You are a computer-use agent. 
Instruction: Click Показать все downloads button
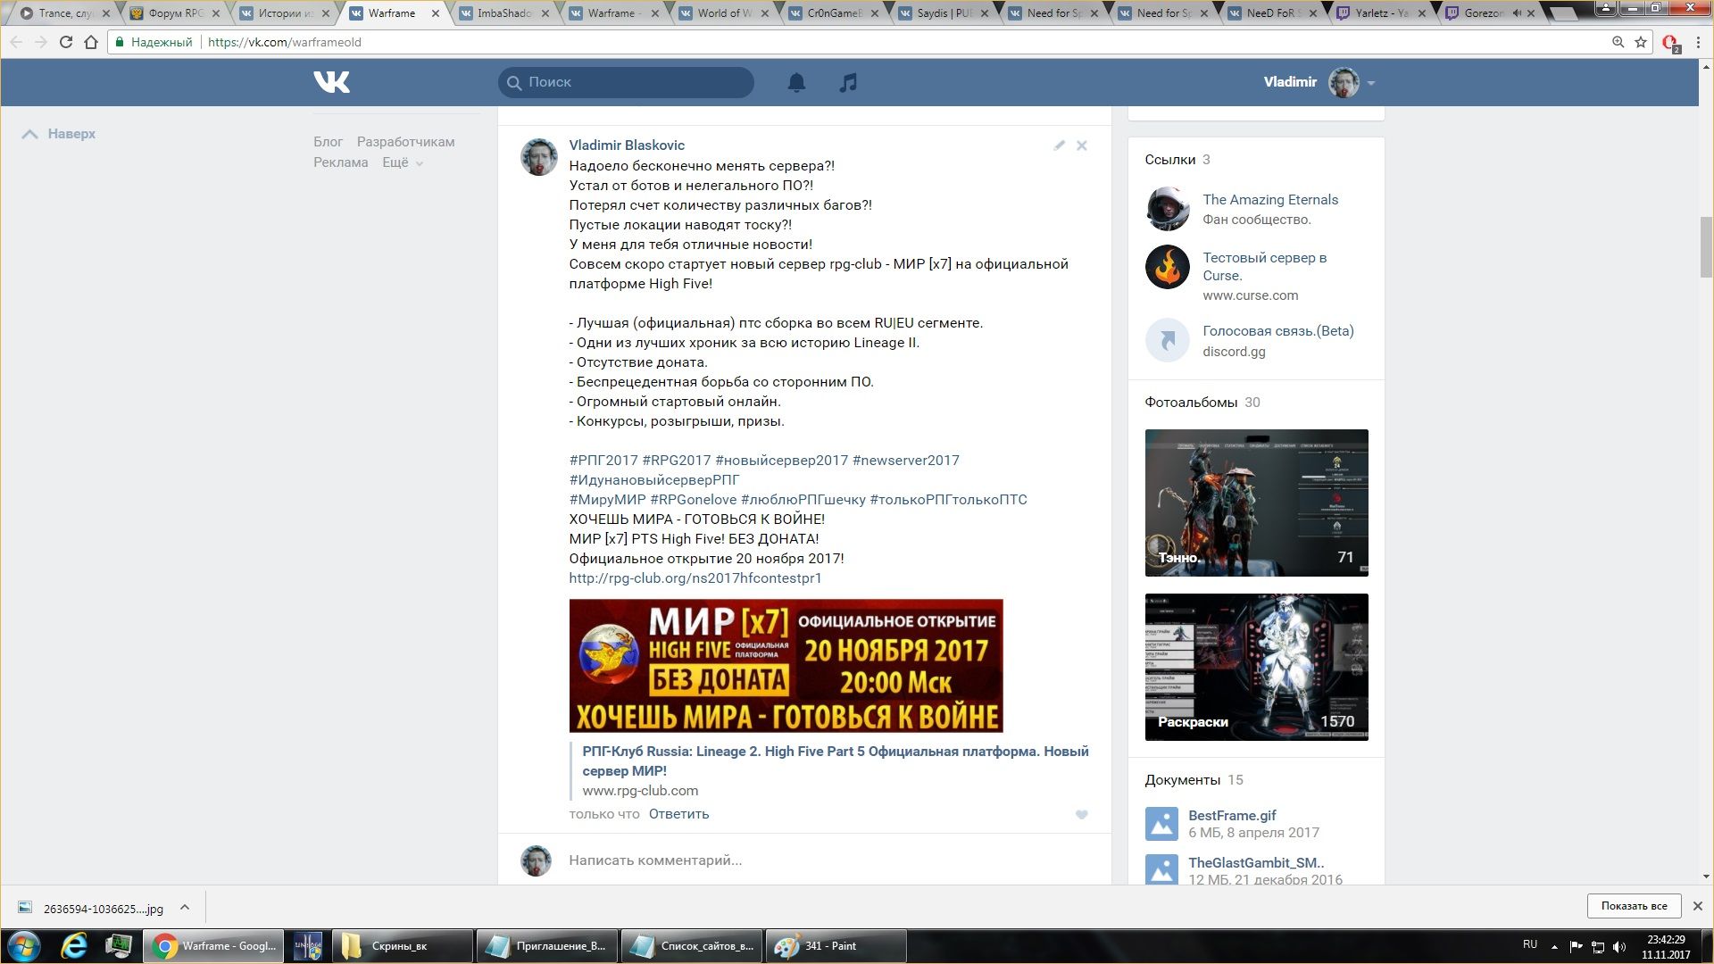tap(1634, 906)
